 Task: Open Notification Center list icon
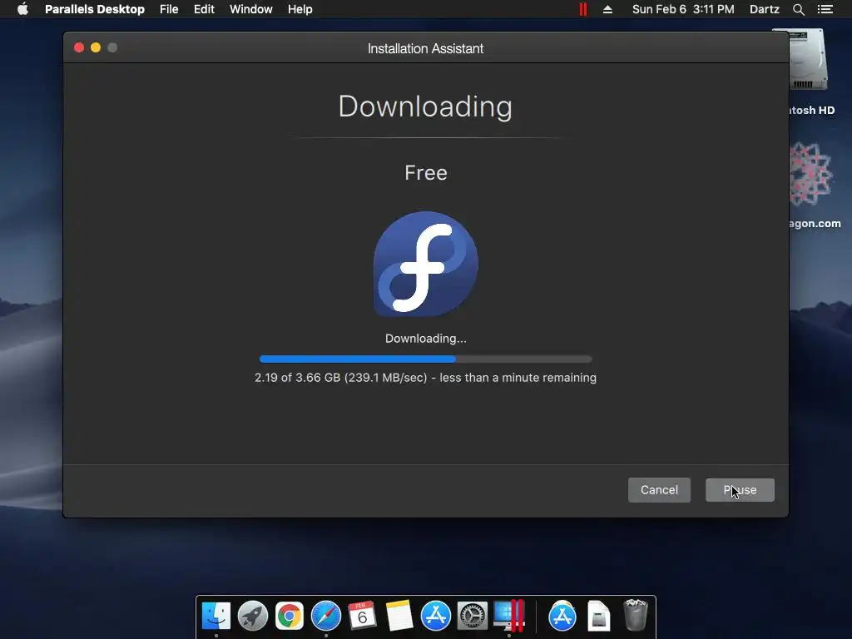tap(825, 9)
